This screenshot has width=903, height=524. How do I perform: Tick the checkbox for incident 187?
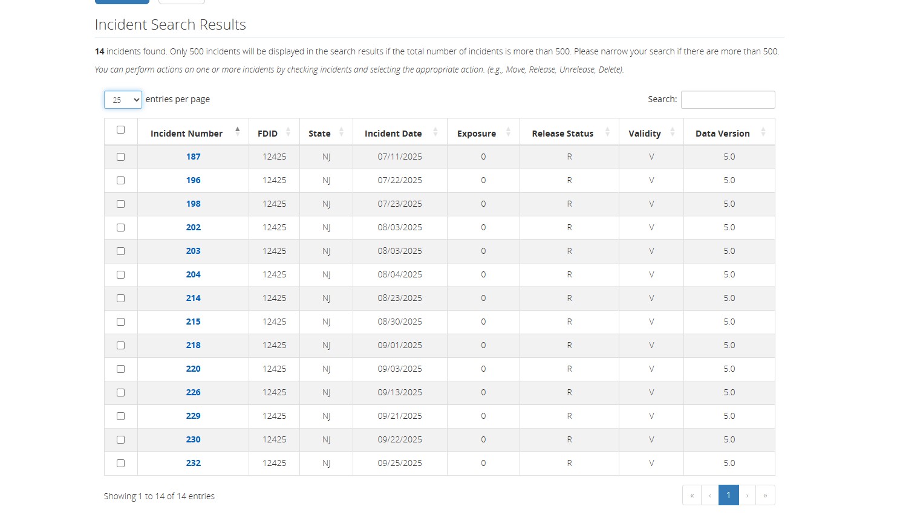click(120, 157)
